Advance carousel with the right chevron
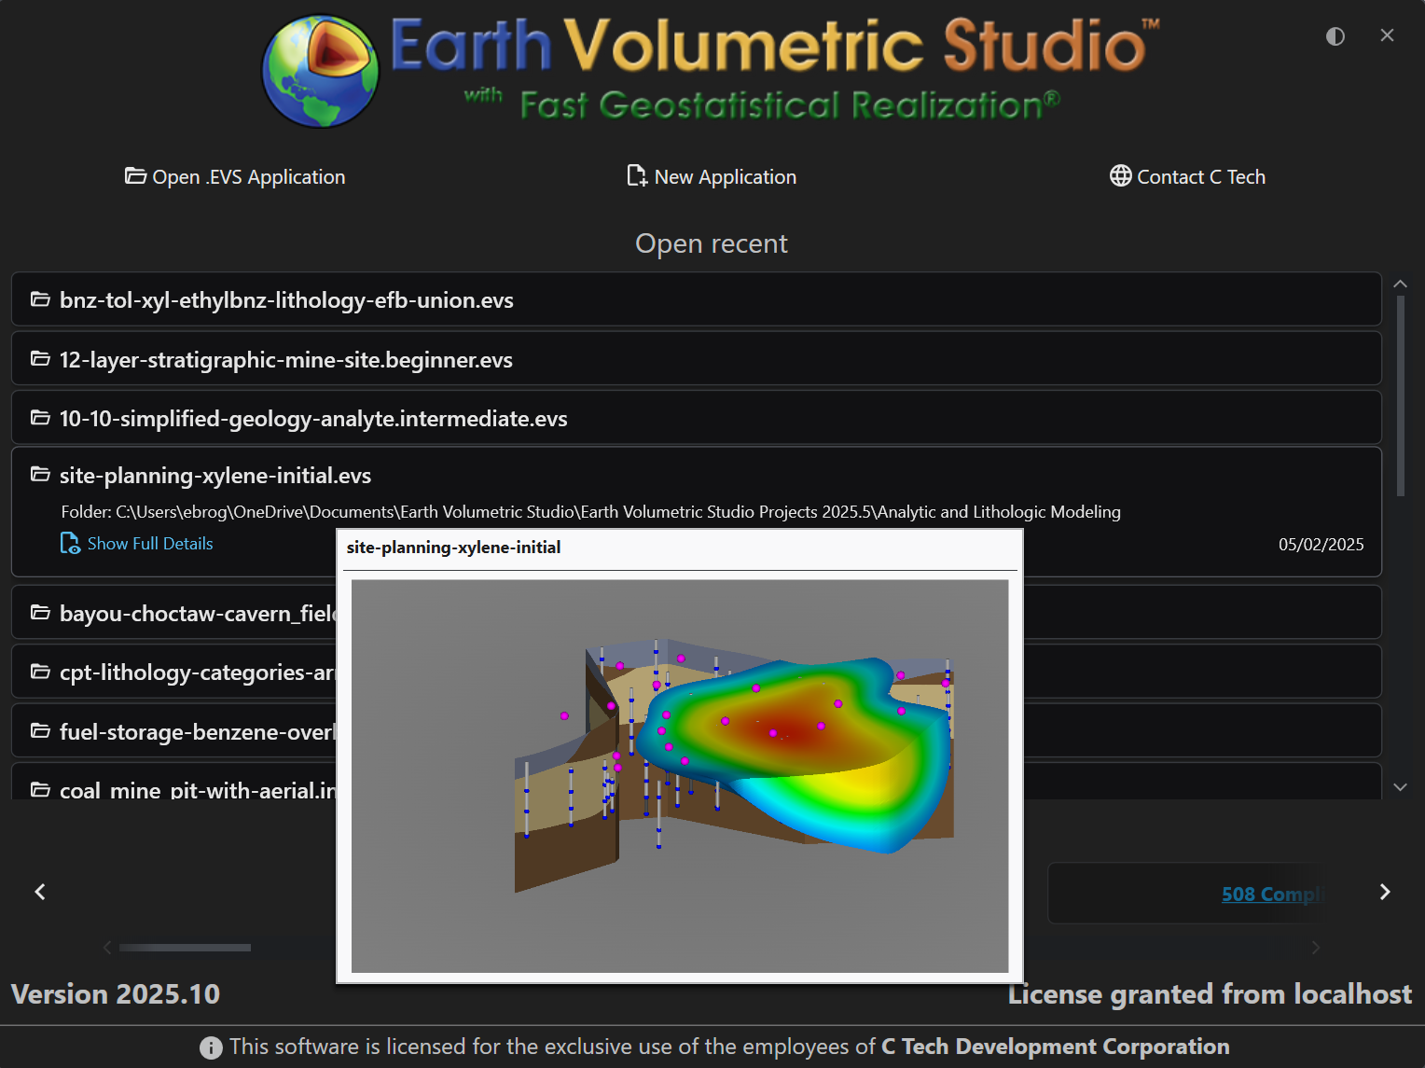Viewport: 1425px width, 1068px height. click(1385, 892)
